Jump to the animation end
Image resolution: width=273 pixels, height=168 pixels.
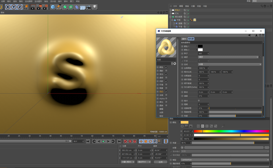(119, 141)
